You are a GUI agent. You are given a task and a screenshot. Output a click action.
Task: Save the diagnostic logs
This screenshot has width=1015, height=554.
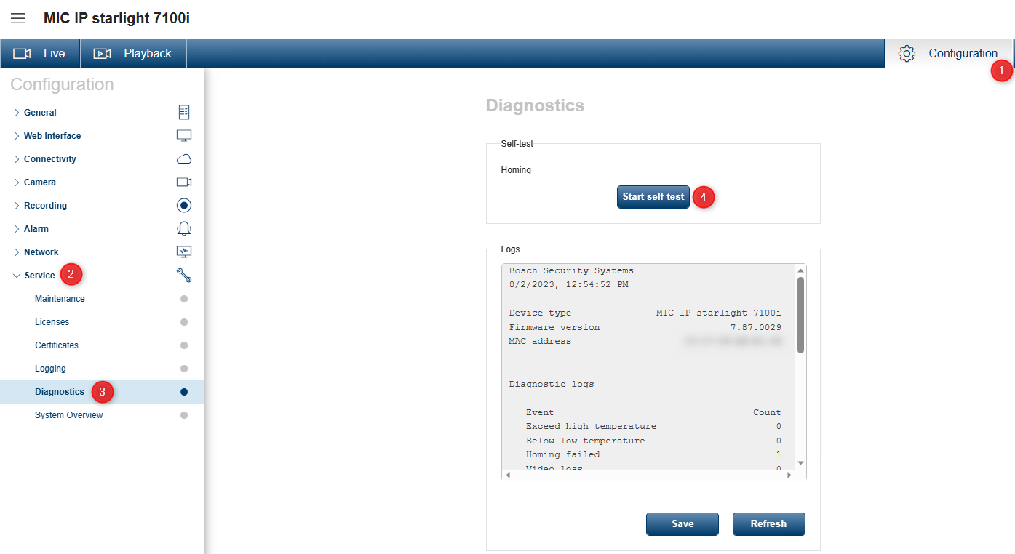pyautogui.click(x=682, y=524)
